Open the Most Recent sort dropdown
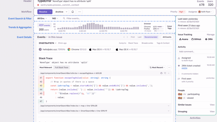The image size is (217, 122). [157, 67]
